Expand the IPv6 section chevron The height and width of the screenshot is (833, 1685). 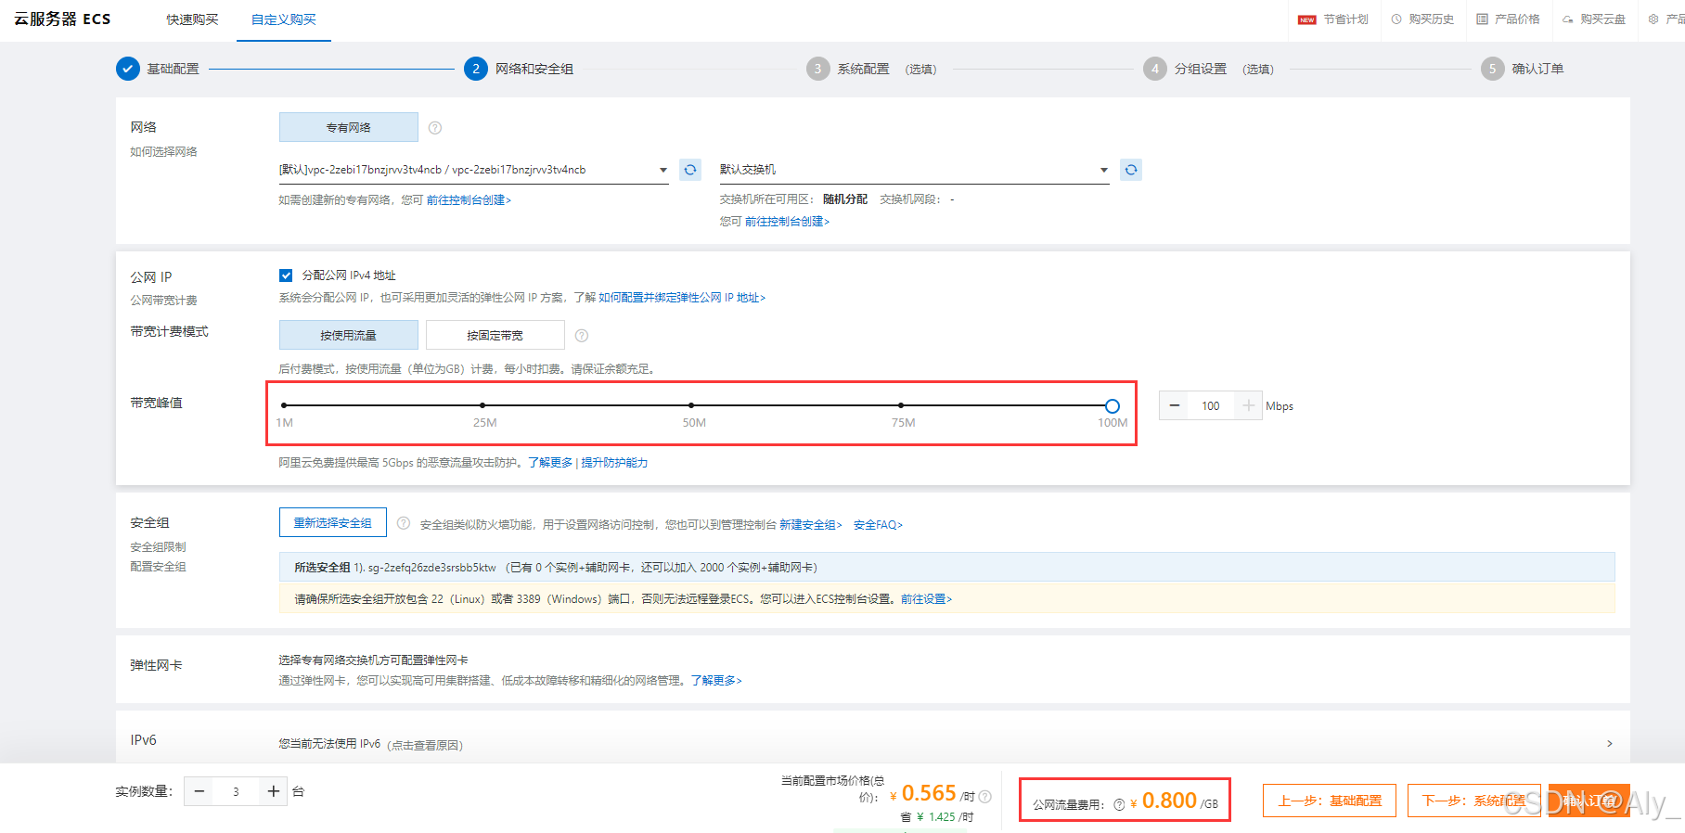point(1610,744)
